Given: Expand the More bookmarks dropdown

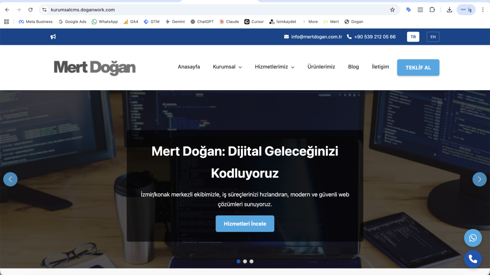Looking at the screenshot, I should 312,22.
